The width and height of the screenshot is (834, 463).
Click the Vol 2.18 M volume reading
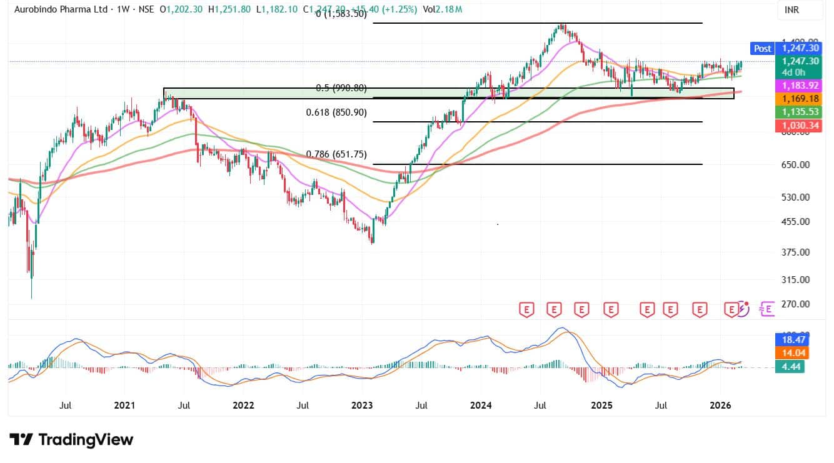coord(443,11)
